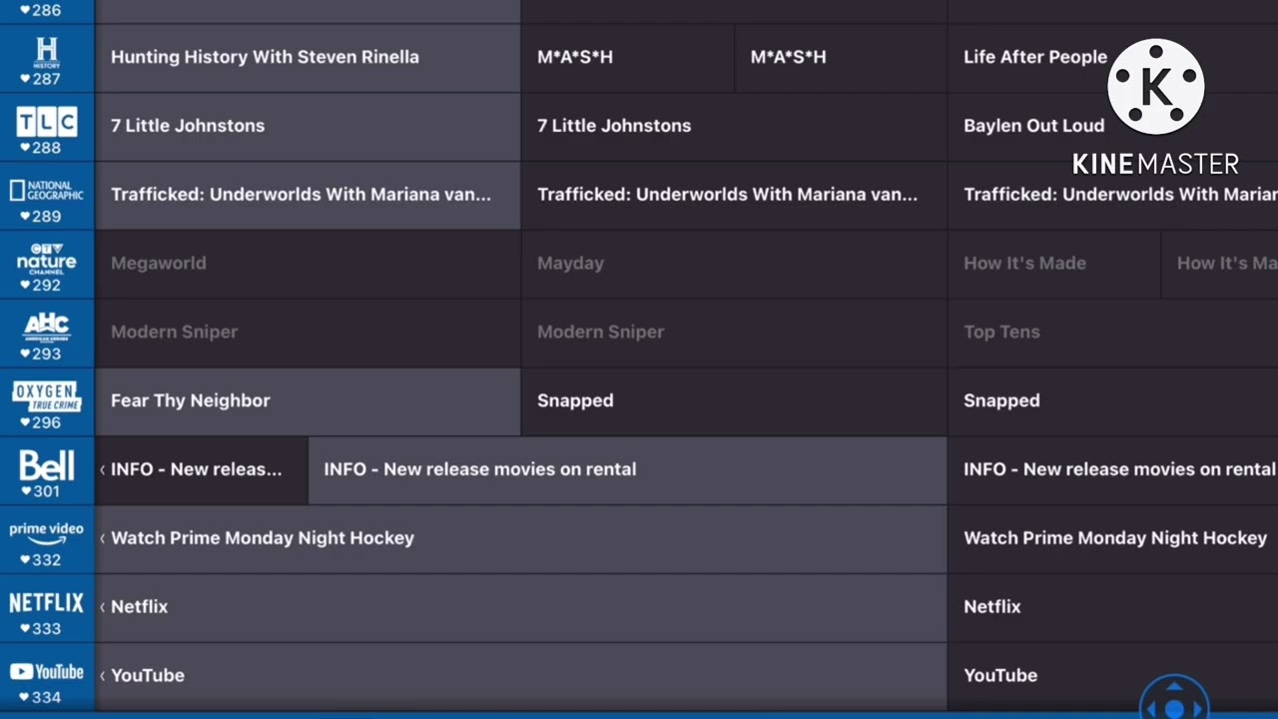Open the TLC channel logo
The height and width of the screenshot is (719, 1278).
(x=47, y=122)
